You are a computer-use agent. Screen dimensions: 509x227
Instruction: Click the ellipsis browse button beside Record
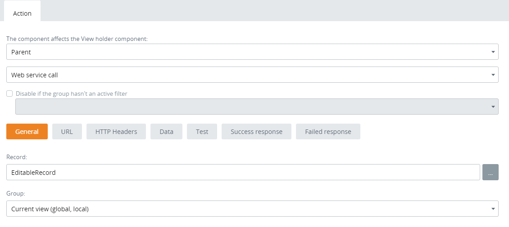(x=490, y=172)
